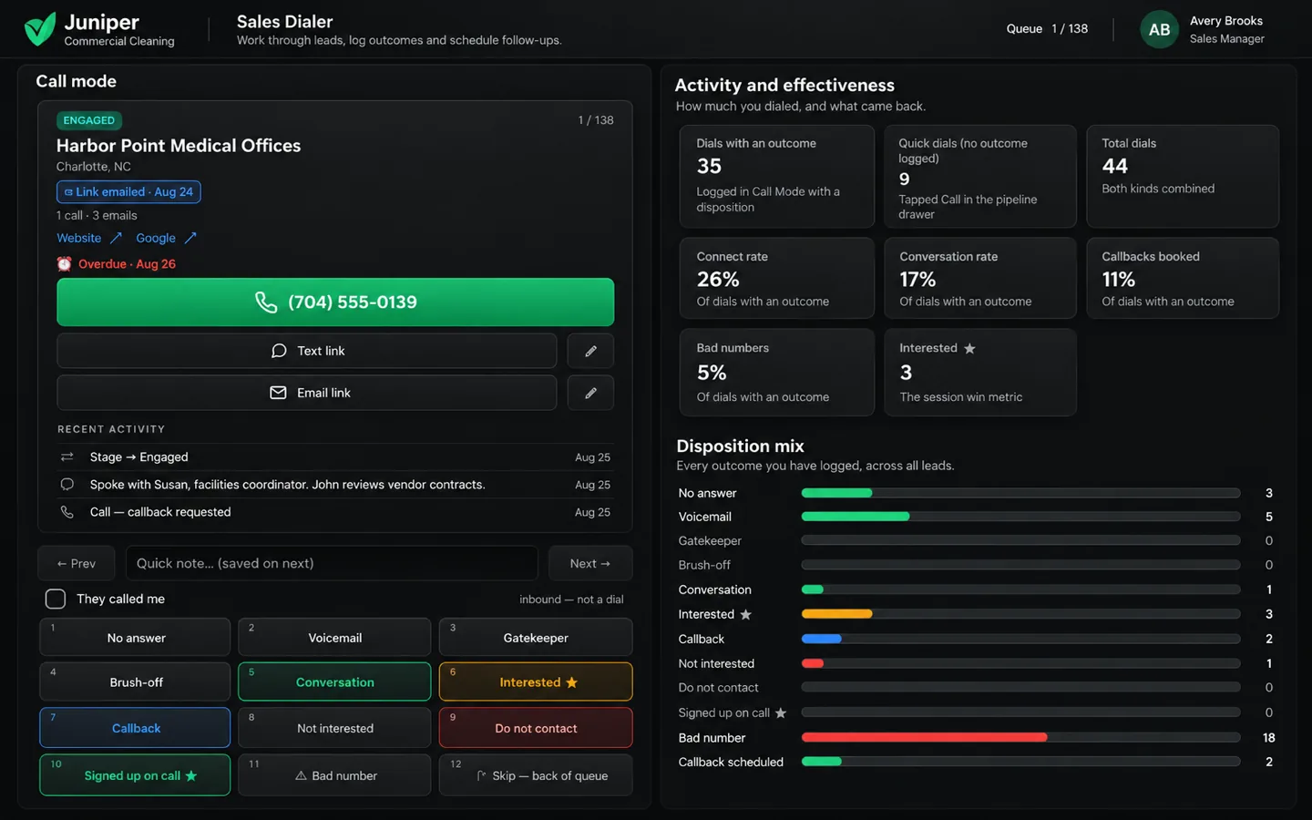Image resolution: width=1312 pixels, height=820 pixels.
Task: Open the Website link
Action: [x=79, y=238]
